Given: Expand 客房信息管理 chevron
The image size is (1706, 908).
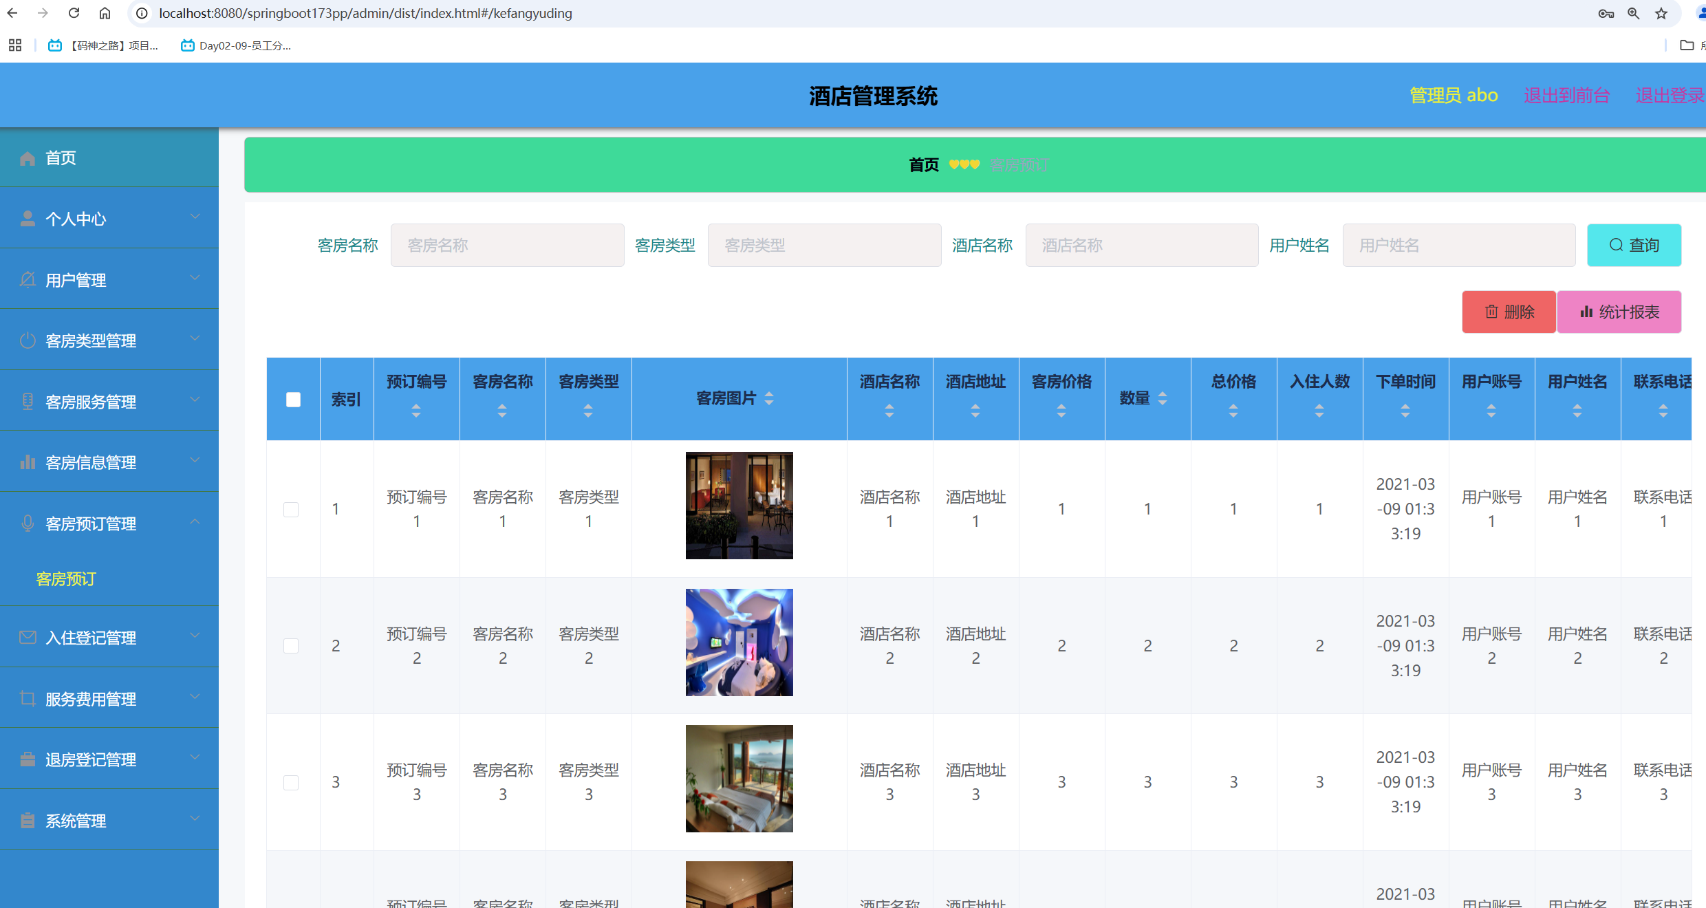Looking at the screenshot, I should point(195,460).
